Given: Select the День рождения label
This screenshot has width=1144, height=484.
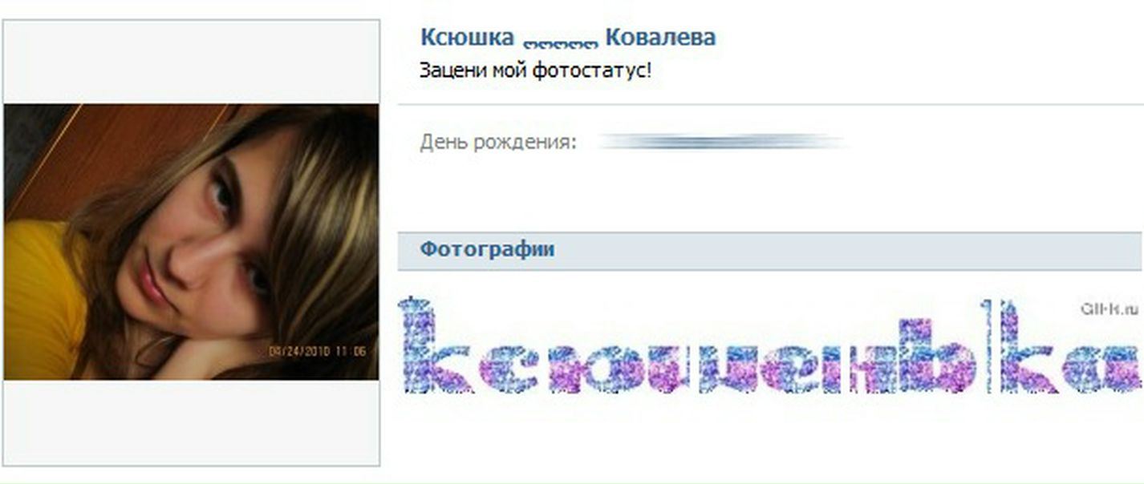Looking at the screenshot, I should pyautogui.click(x=498, y=143).
